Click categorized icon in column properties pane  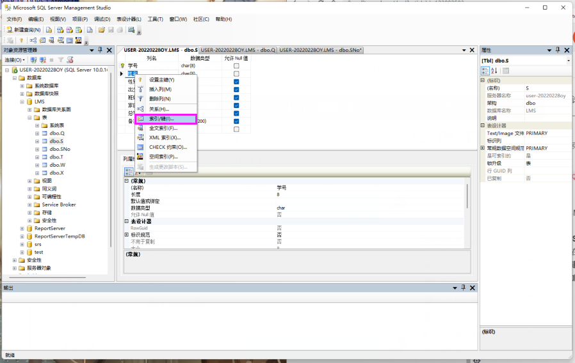coord(129,172)
